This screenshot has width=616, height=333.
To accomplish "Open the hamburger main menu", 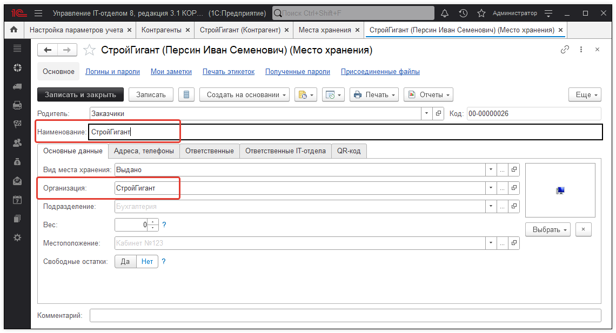I will tap(38, 13).
